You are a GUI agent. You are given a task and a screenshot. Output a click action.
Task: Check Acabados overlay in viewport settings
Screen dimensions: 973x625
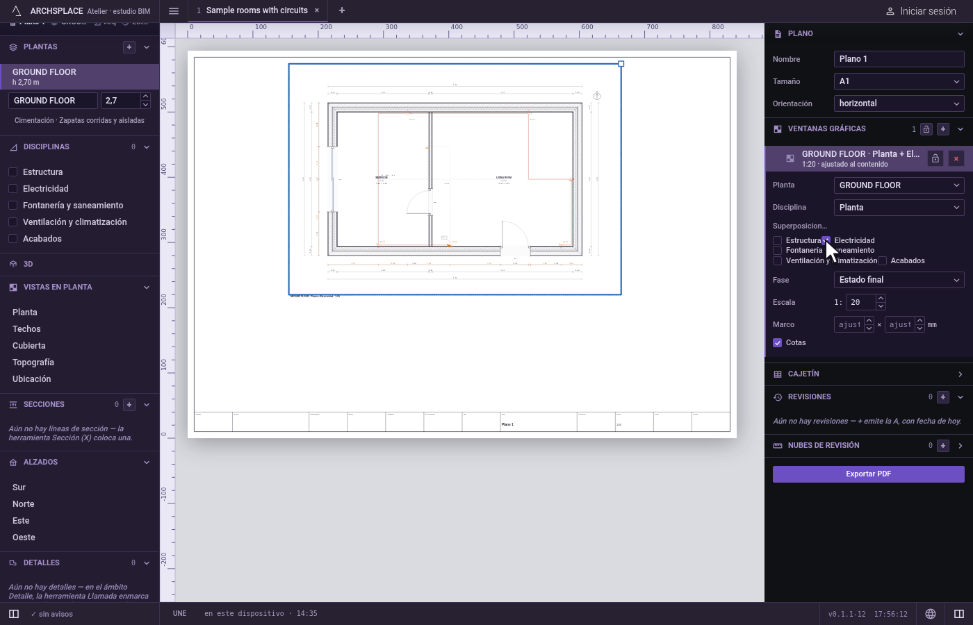(883, 261)
